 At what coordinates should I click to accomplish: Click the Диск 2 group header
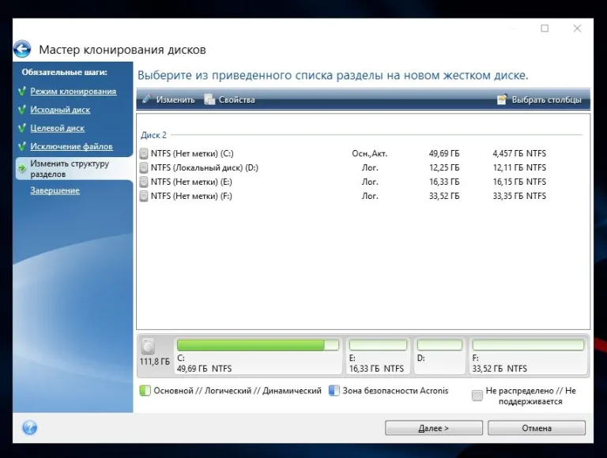click(153, 135)
